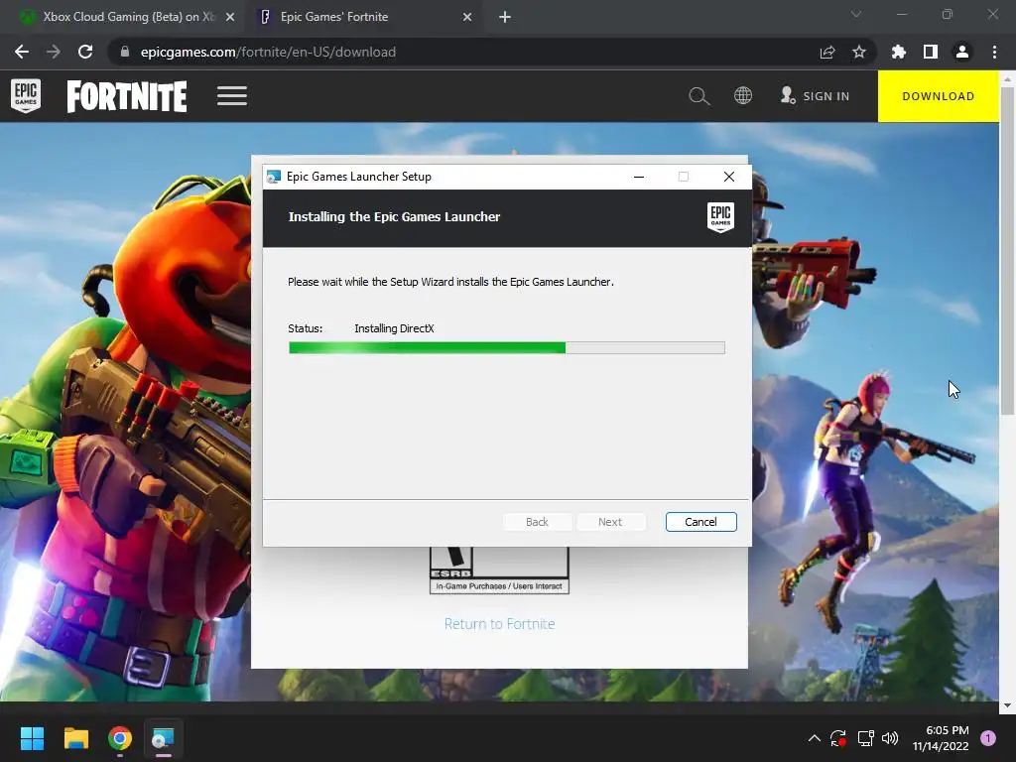Open the site search magnifier
This screenshot has height=762, width=1016.
[699, 96]
